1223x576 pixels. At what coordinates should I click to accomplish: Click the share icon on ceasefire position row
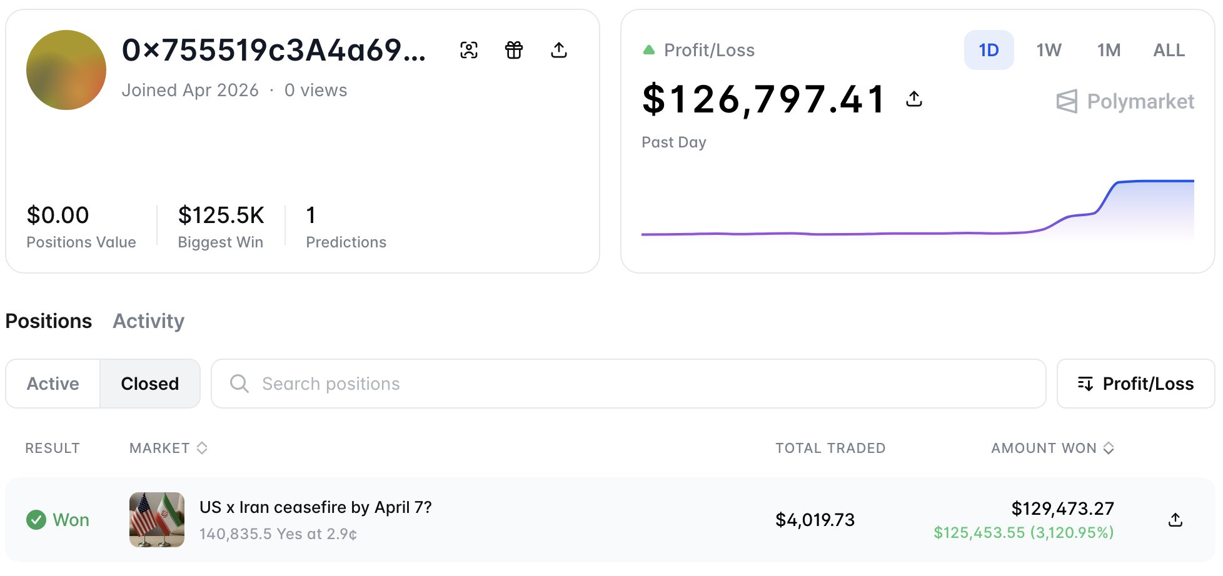coord(1175,520)
